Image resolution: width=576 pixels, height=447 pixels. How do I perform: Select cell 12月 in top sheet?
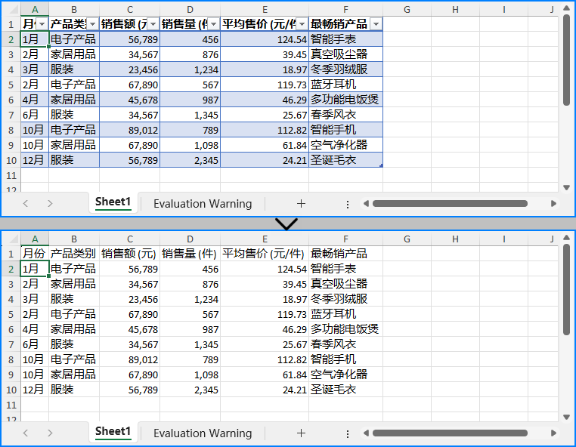pyautogui.click(x=35, y=160)
